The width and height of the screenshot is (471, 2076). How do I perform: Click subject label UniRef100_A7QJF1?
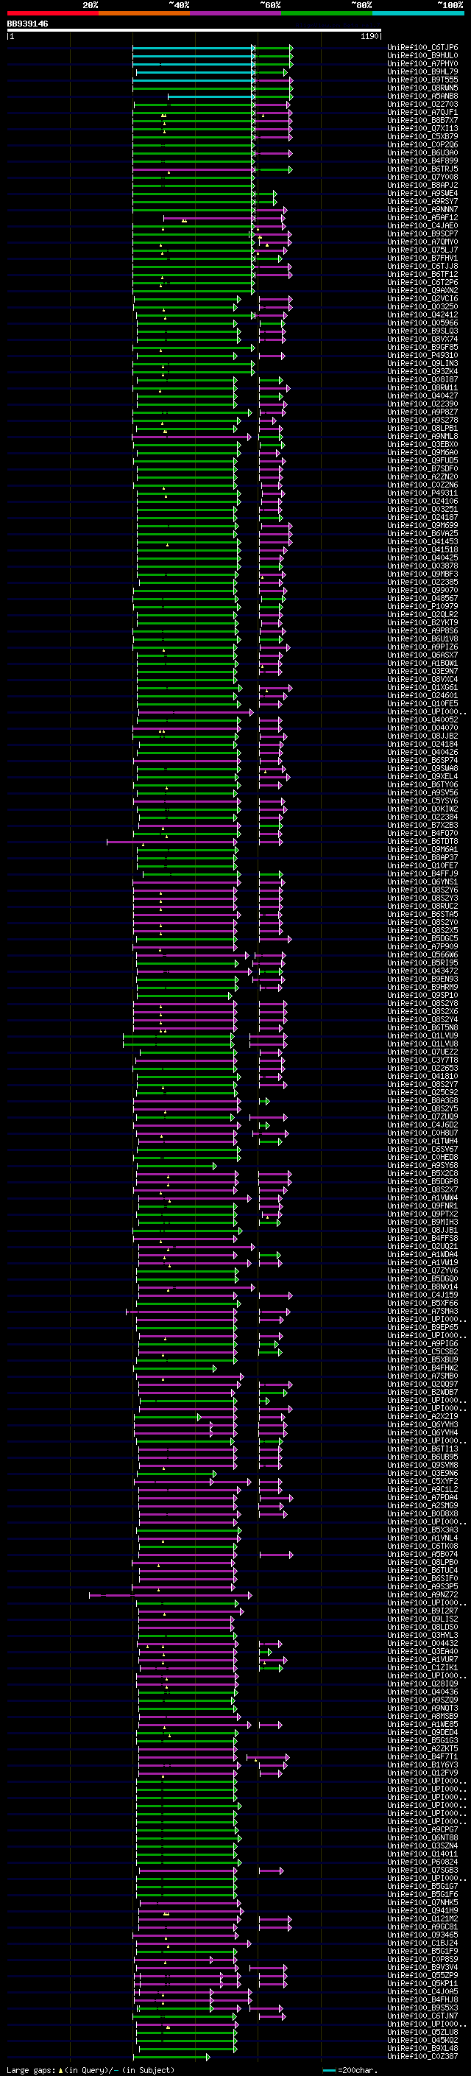click(422, 113)
